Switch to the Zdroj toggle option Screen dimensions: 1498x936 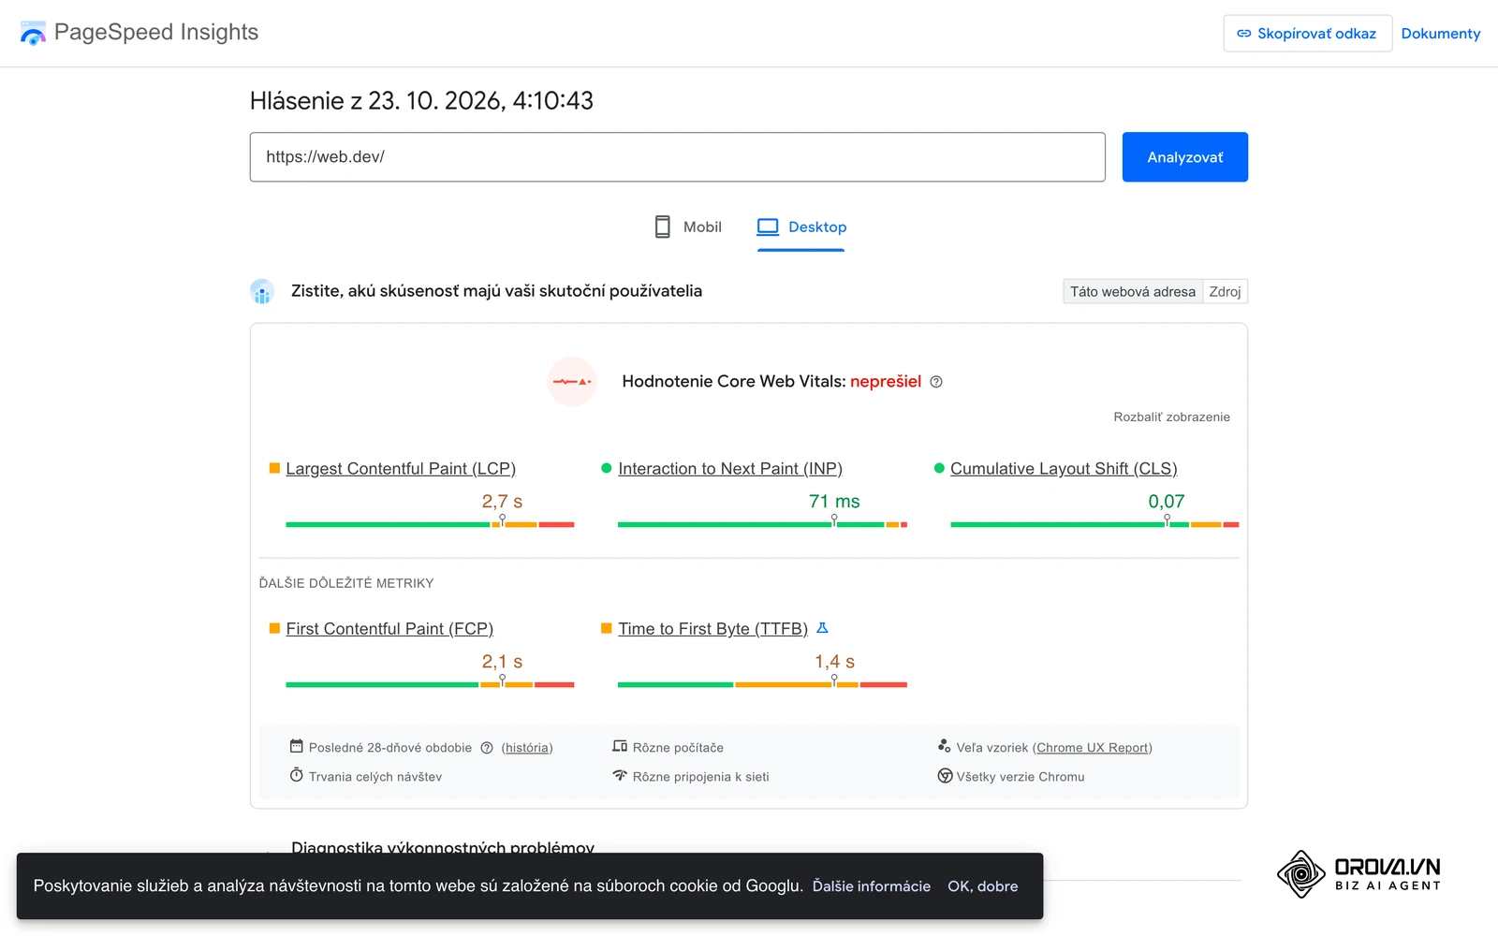point(1225,292)
